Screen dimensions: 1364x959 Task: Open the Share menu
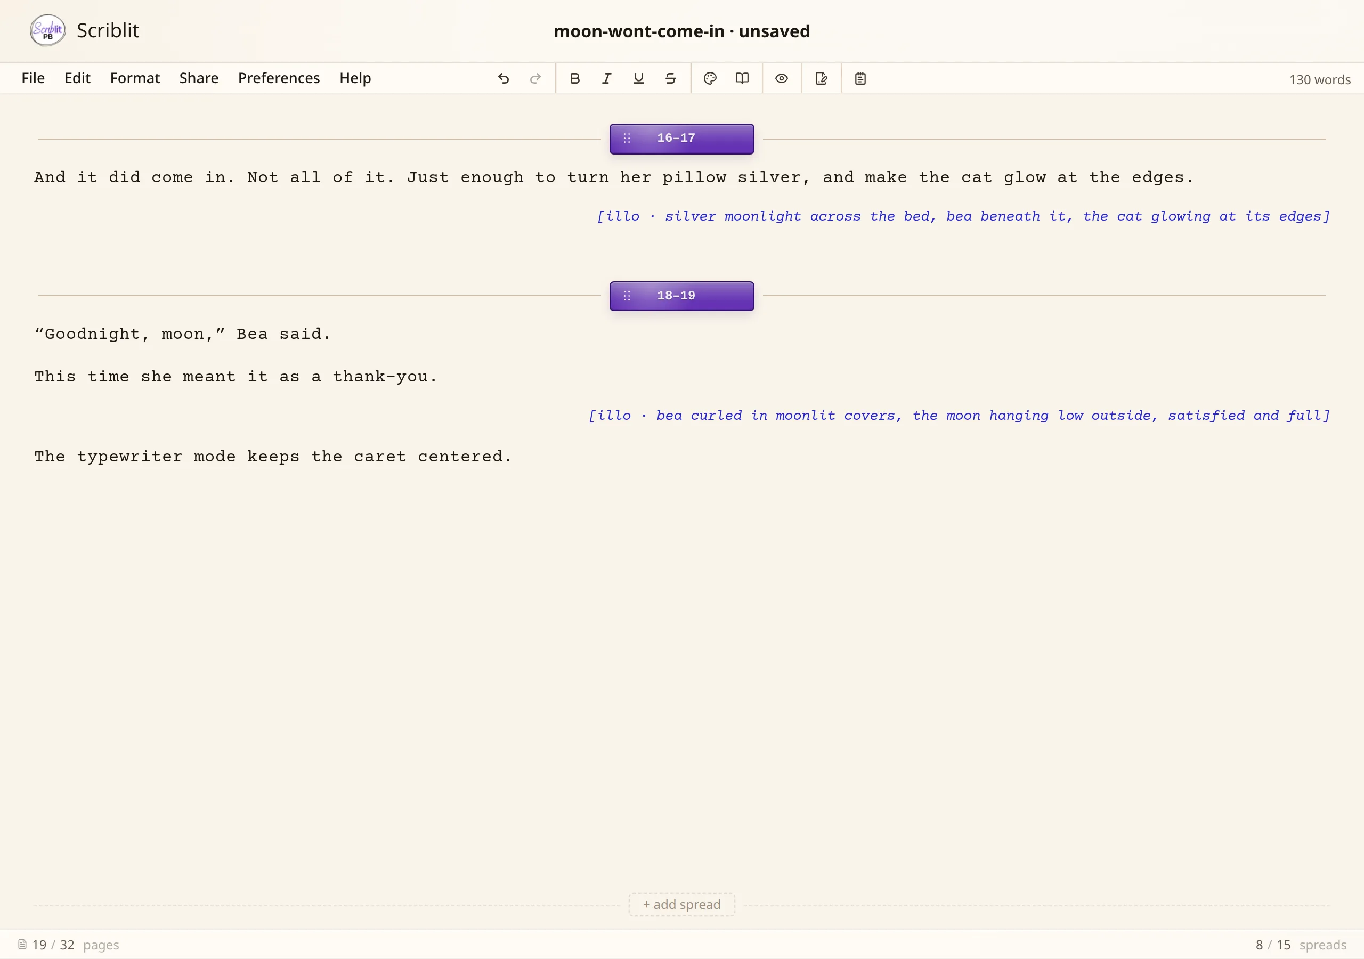click(x=199, y=78)
